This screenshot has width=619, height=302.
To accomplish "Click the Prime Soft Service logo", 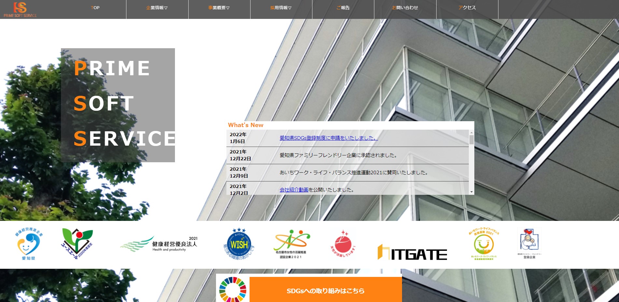I will pyautogui.click(x=20, y=9).
